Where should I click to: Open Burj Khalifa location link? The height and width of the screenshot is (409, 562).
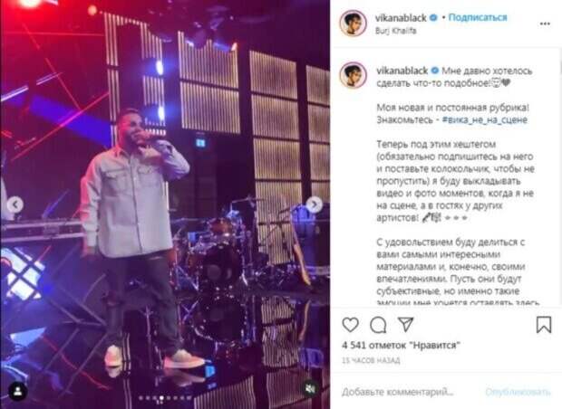pyautogui.click(x=396, y=31)
